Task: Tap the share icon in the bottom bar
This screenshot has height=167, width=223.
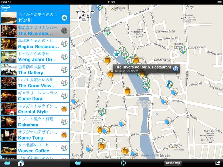Action: (217, 163)
